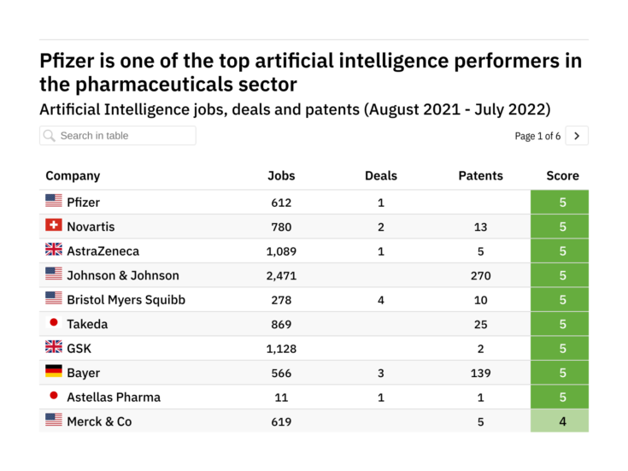This screenshot has width=628, height=471.
Task: Click the search magnifier icon
Action: (50, 136)
